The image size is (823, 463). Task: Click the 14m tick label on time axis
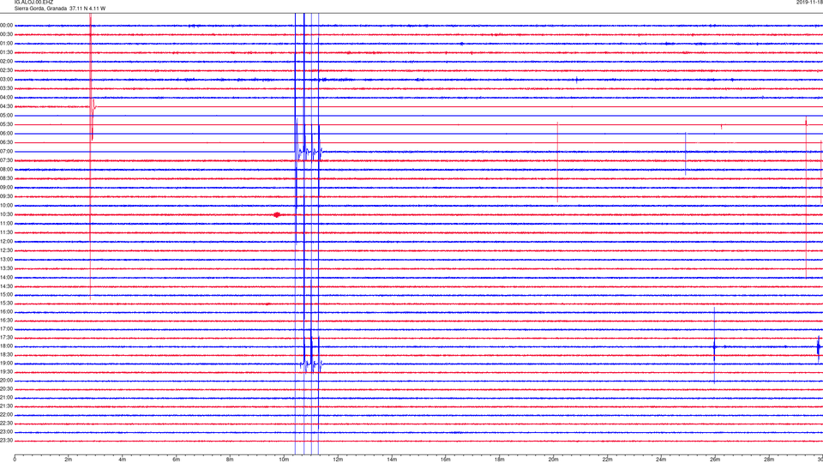(392, 460)
